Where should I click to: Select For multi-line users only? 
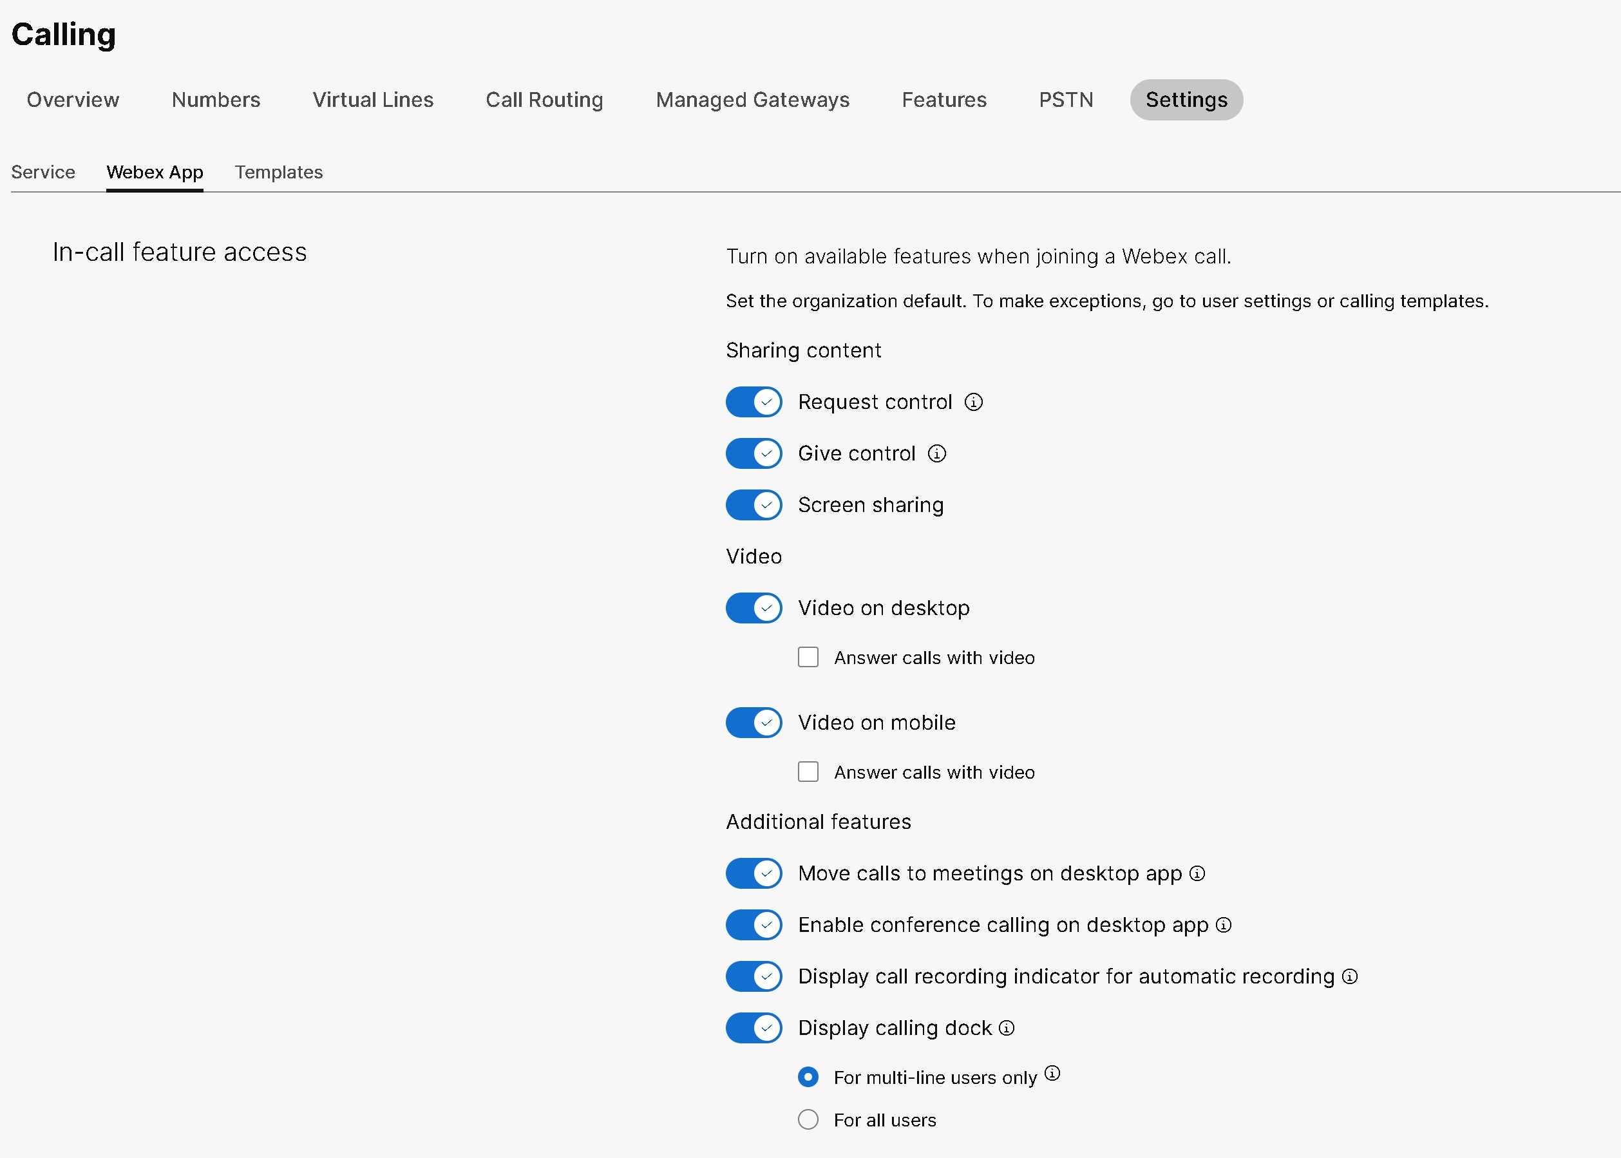pyautogui.click(x=808, y=1077)
